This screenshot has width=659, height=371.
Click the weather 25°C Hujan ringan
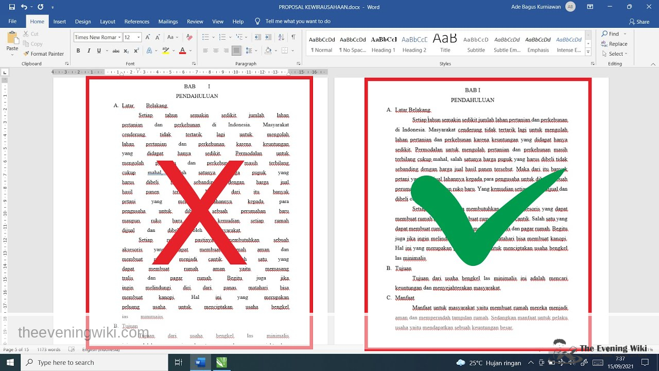(x=489, y=363)
